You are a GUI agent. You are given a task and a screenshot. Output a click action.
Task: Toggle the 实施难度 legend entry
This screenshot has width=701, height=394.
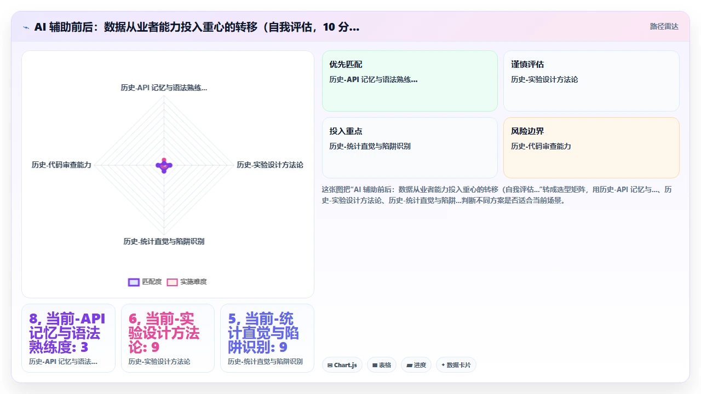pos(187,282)
